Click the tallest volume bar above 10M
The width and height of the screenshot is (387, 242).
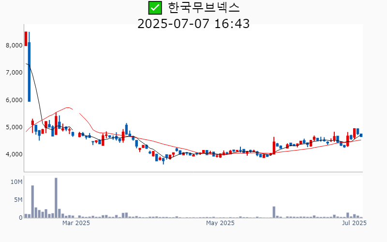click(56, 198)
